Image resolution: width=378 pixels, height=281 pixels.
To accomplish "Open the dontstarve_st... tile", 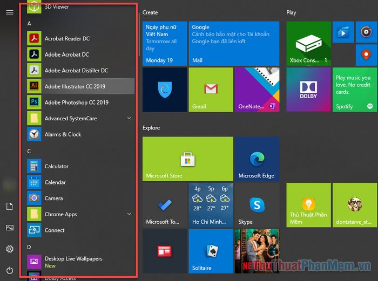I will 355,205.
